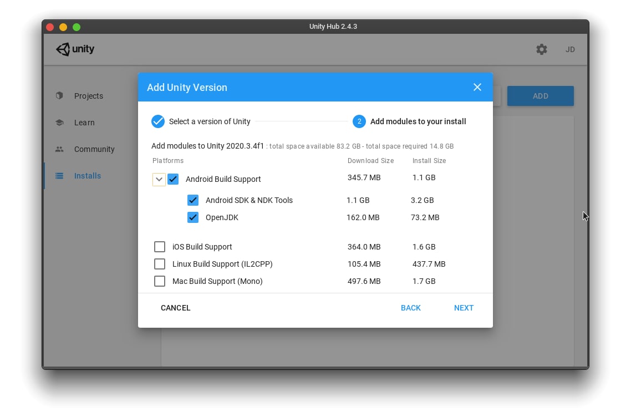
Task: Close the Add Unity Version dialog
Action: (x=477, y=87)
